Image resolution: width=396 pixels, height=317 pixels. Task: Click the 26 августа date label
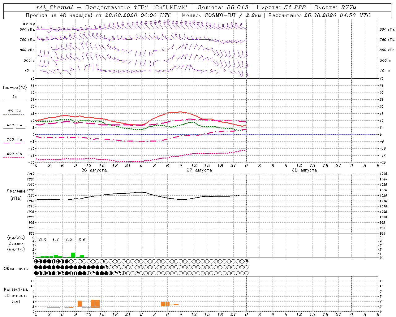point(94,170)
